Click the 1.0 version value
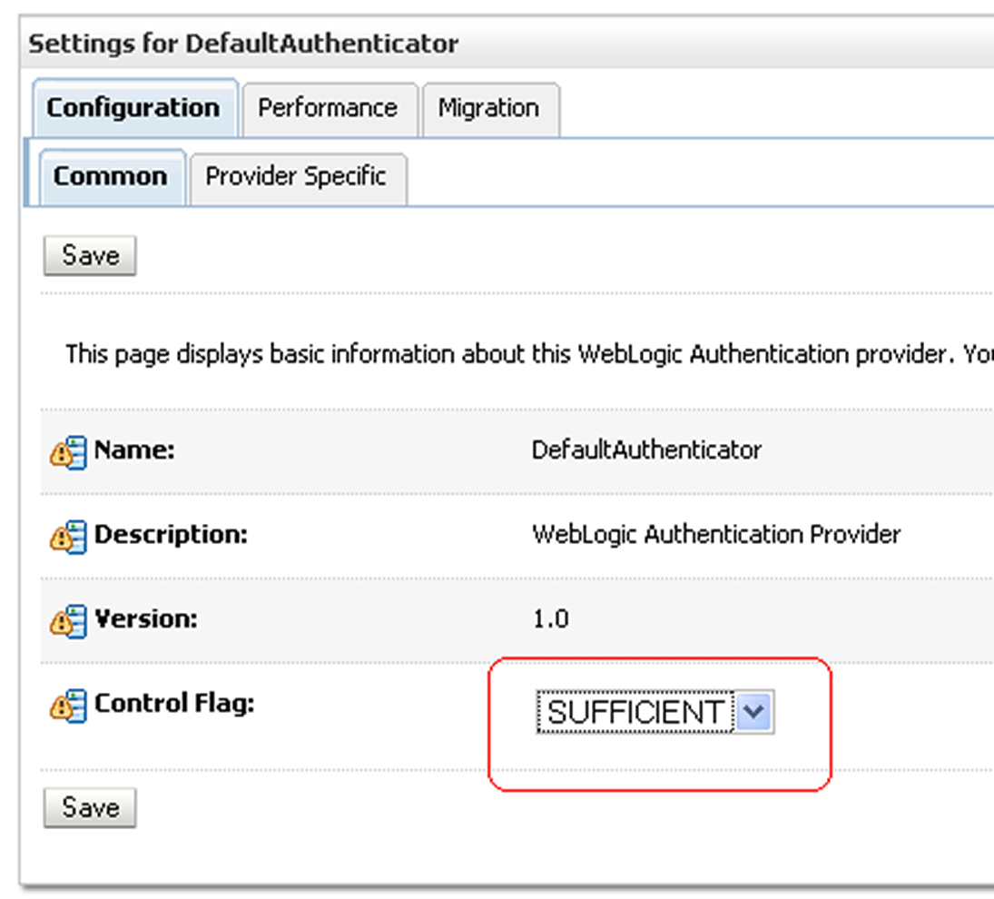 point(551,618)
